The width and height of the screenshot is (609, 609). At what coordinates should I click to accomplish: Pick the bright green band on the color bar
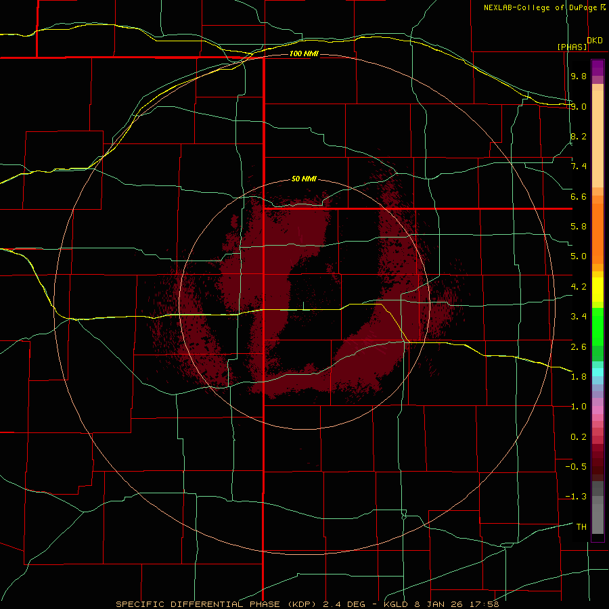(x=597, y=326)
